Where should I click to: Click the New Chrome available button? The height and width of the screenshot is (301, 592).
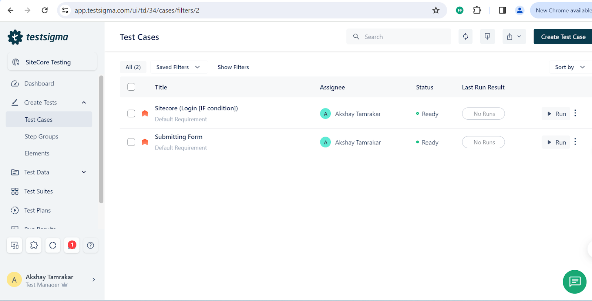point(561,10)
